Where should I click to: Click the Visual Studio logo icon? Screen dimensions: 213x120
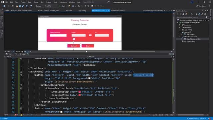[3, 2]
